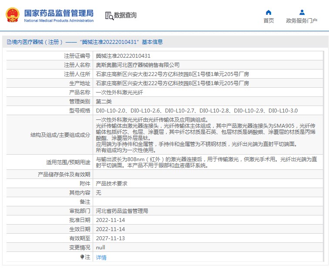The height and width of the screenshot is (268, 329).
Task: Click 其他内容 value 无
Action: point(98,192)
